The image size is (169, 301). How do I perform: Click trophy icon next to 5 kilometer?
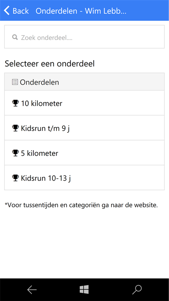[15, 153]
